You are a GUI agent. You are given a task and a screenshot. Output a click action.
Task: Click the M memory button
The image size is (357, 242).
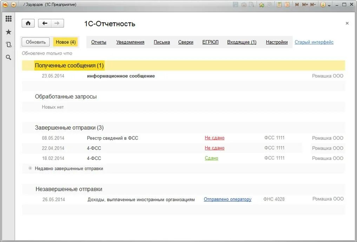[x=297, y=4]
